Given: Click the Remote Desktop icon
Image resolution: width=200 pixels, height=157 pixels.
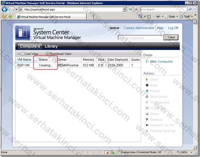Looking at the screenshot, I should pyautogui.click(x=147, y=131).
